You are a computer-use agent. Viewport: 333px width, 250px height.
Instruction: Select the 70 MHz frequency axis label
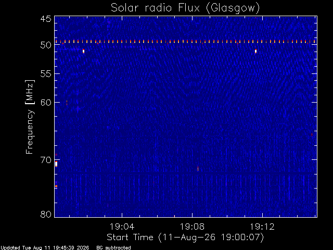click(x=46, y=160)
